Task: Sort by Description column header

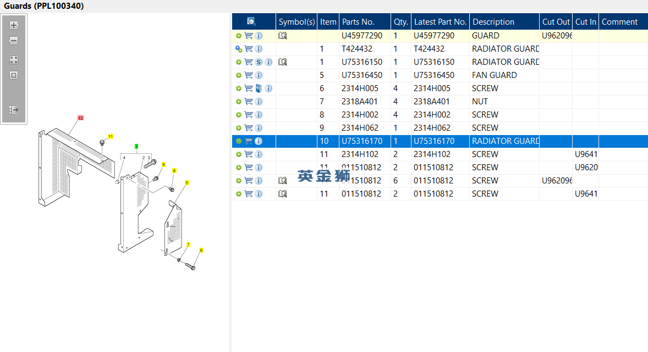Action: click(504, 22)
